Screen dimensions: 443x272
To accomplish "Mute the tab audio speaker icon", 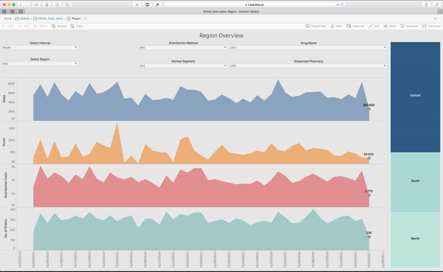I will click(x=337, y=4).
